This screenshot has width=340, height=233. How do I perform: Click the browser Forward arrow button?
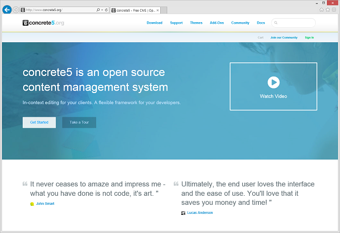[16, 10]
